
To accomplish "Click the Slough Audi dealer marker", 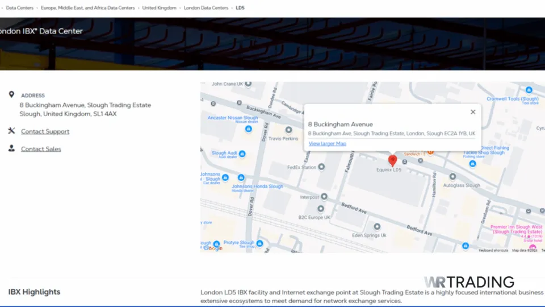I will (242, 153).
